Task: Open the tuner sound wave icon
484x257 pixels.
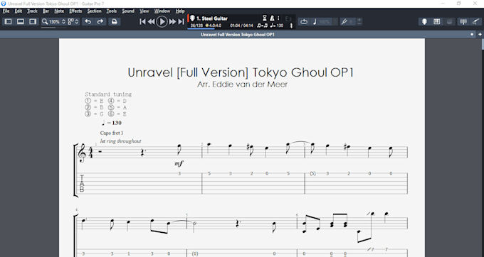Action: click(x=463, y=21)
